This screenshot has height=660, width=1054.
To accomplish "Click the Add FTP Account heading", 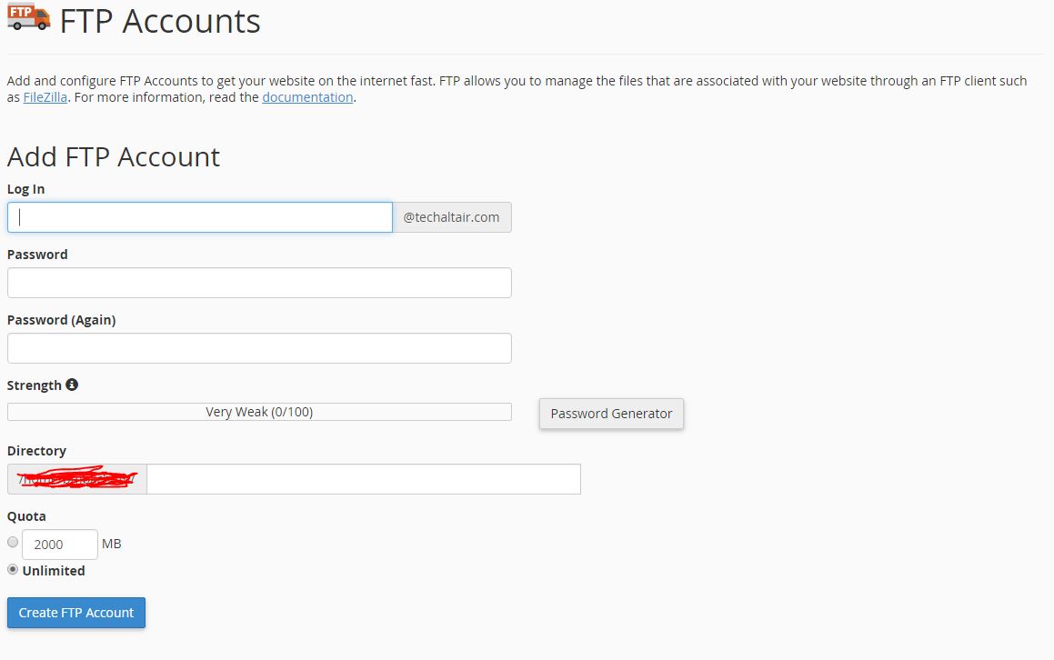I will 114,156.
